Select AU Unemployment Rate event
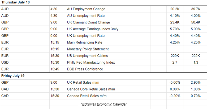Image resolution: width=207 pixels, height=109 pixels. 86,16
